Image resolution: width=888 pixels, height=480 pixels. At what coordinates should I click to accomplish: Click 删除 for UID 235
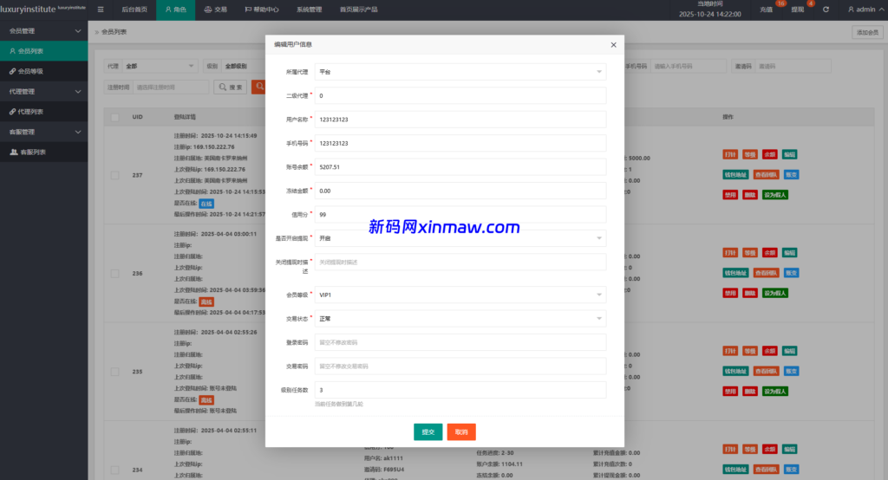tap(750, 391)
